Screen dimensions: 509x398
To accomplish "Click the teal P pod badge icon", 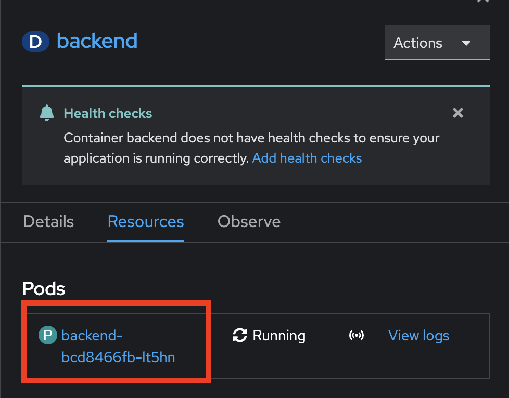I will [x=48, y=335].
